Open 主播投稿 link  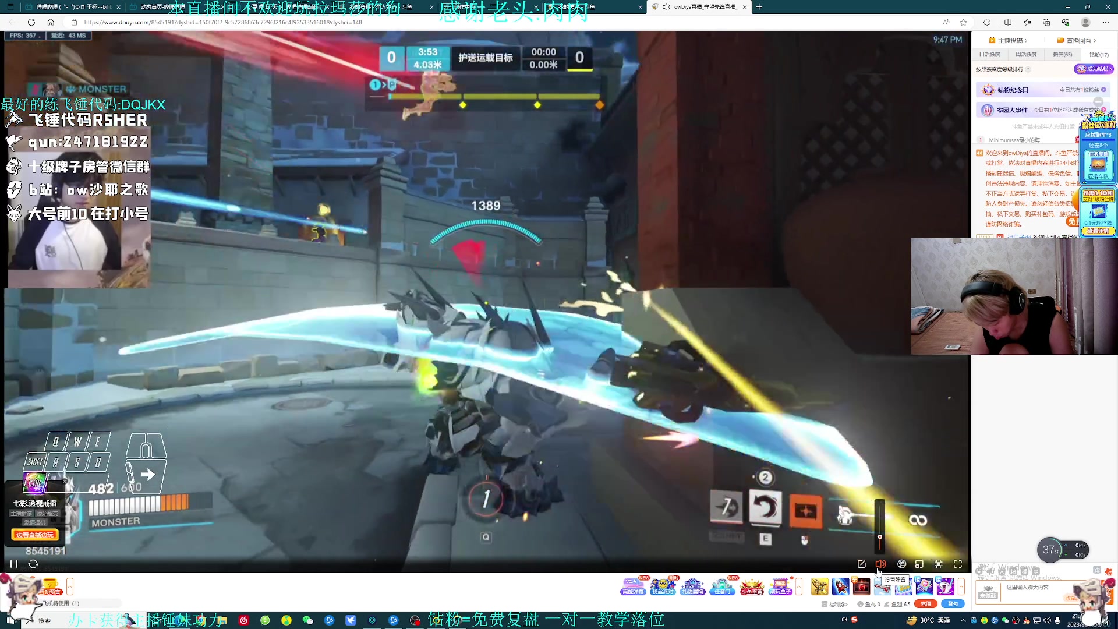(1009, 40)
